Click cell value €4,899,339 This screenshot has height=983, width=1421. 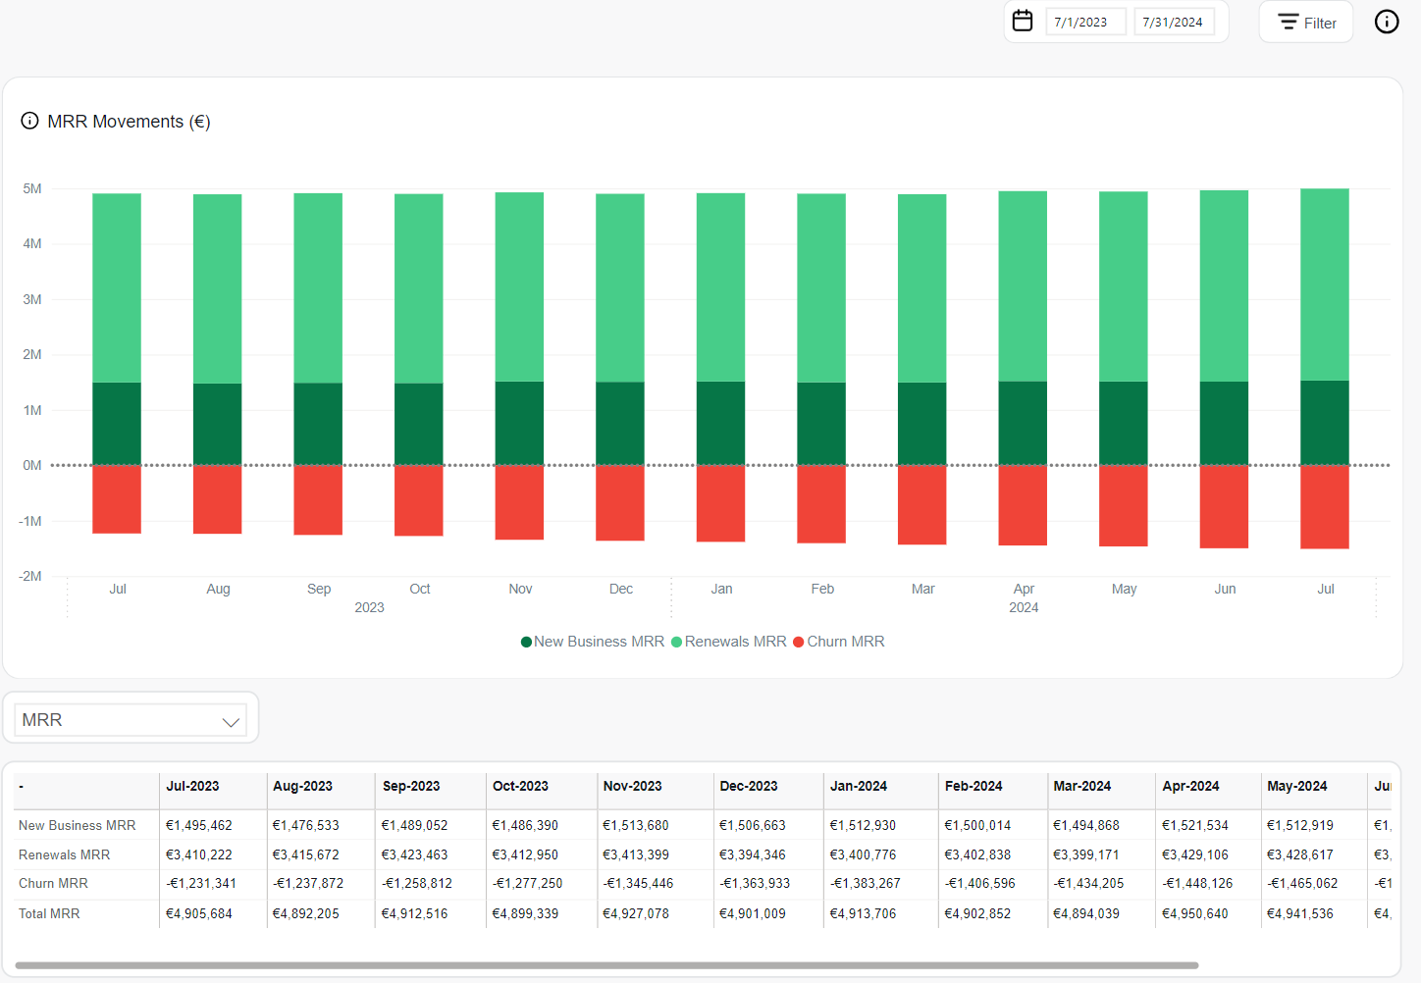coord(525,913)
